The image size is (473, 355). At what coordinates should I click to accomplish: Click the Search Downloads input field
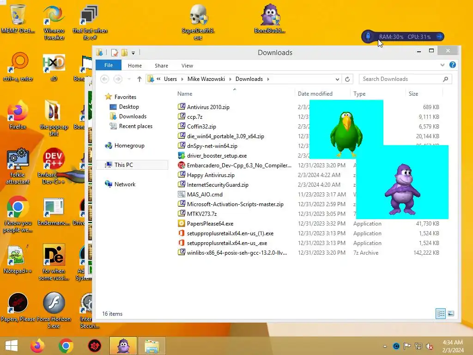(x=405, y=79)
